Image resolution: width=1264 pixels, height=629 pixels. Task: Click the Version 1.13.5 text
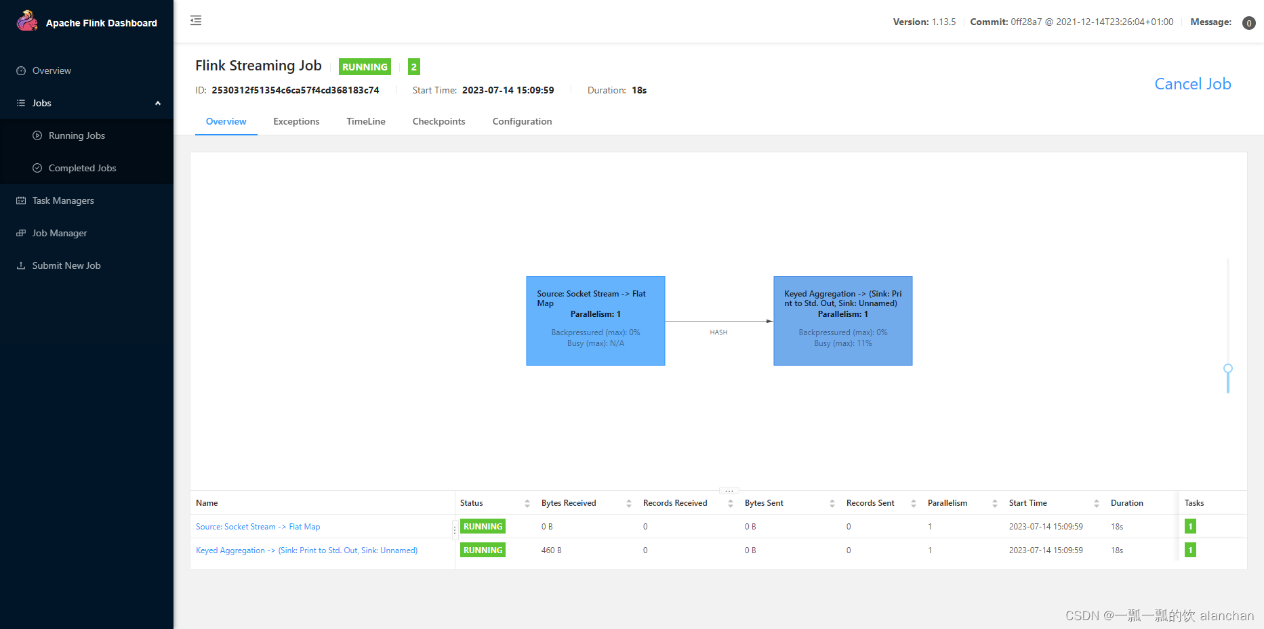pyautogui.click(x=924, y=22)
